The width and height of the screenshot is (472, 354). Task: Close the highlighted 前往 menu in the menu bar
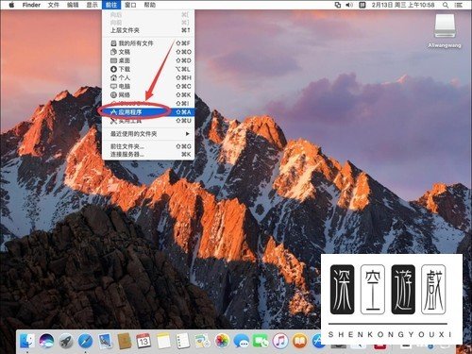(111, 5)
